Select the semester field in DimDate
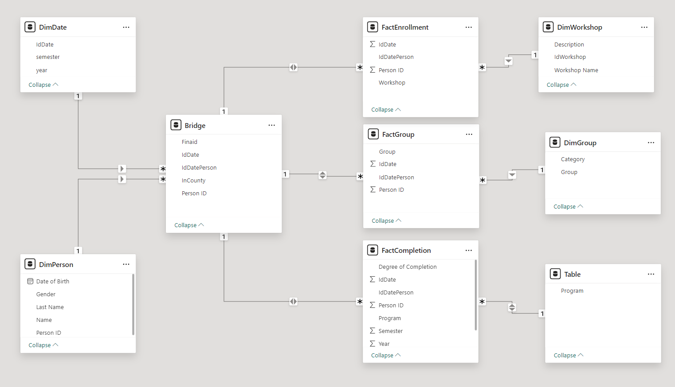This screenshot has width=675, height=387. [48, 57]
